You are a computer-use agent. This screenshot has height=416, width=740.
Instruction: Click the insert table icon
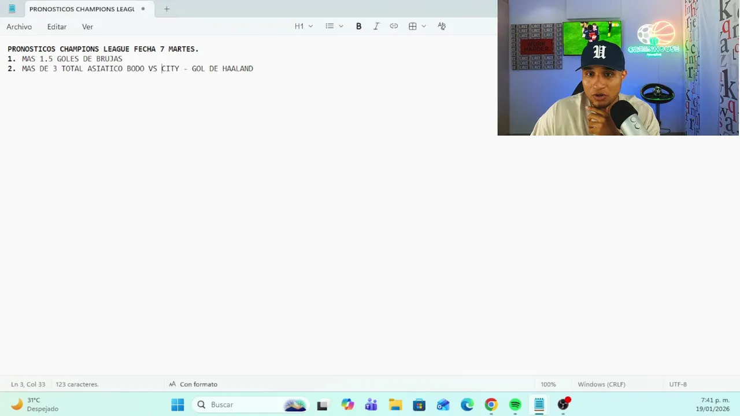tap(413, 26)
